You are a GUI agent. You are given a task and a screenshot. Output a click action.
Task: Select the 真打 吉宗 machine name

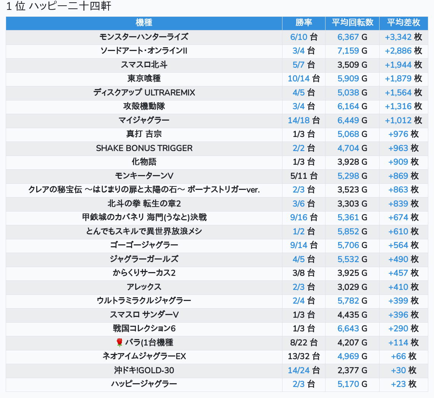pyautogui.click(x=144, y=134)
